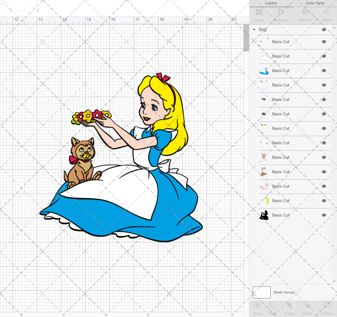Switch to the Layers tab
The width and height of the screenshot is (337, 317).
tap(271, 3)
